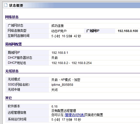Select the 开启 - AP模式 - 加密 value
This screenshot has width=140, height=124.
66,80
